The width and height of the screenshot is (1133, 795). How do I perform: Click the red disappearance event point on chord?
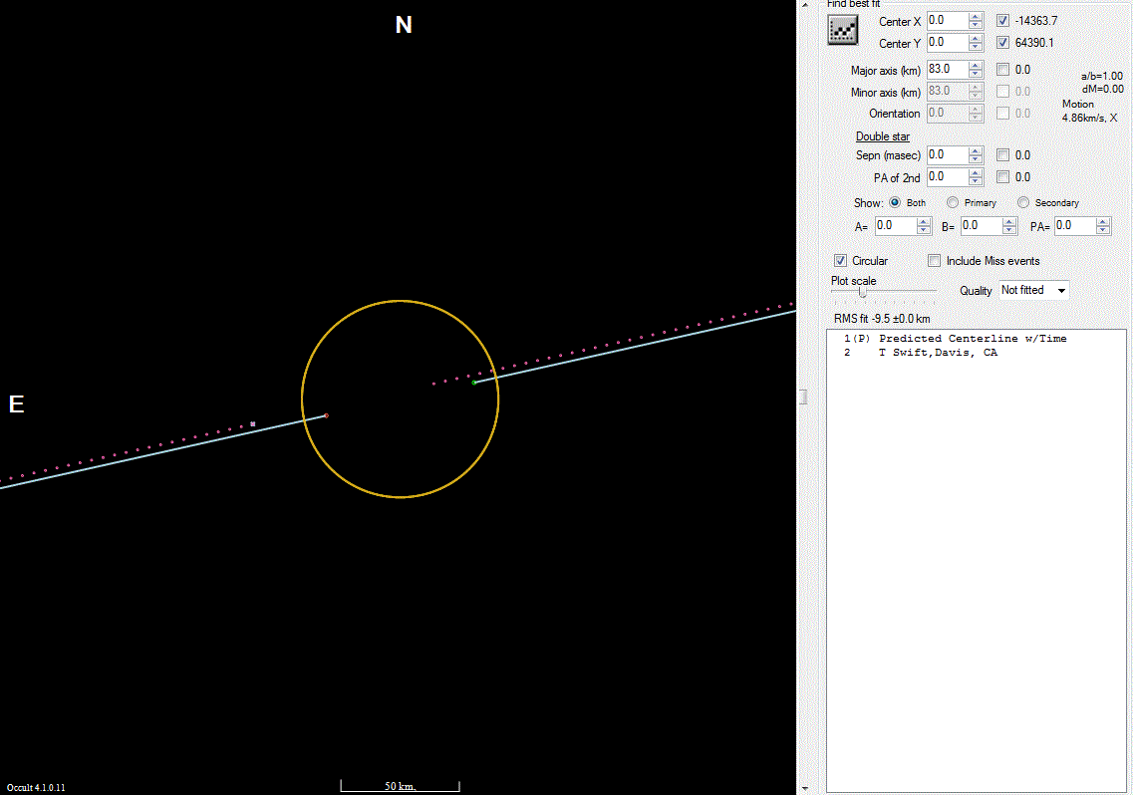327,415
